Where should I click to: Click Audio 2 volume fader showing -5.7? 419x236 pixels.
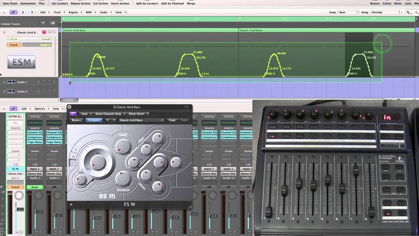[59, 215]
